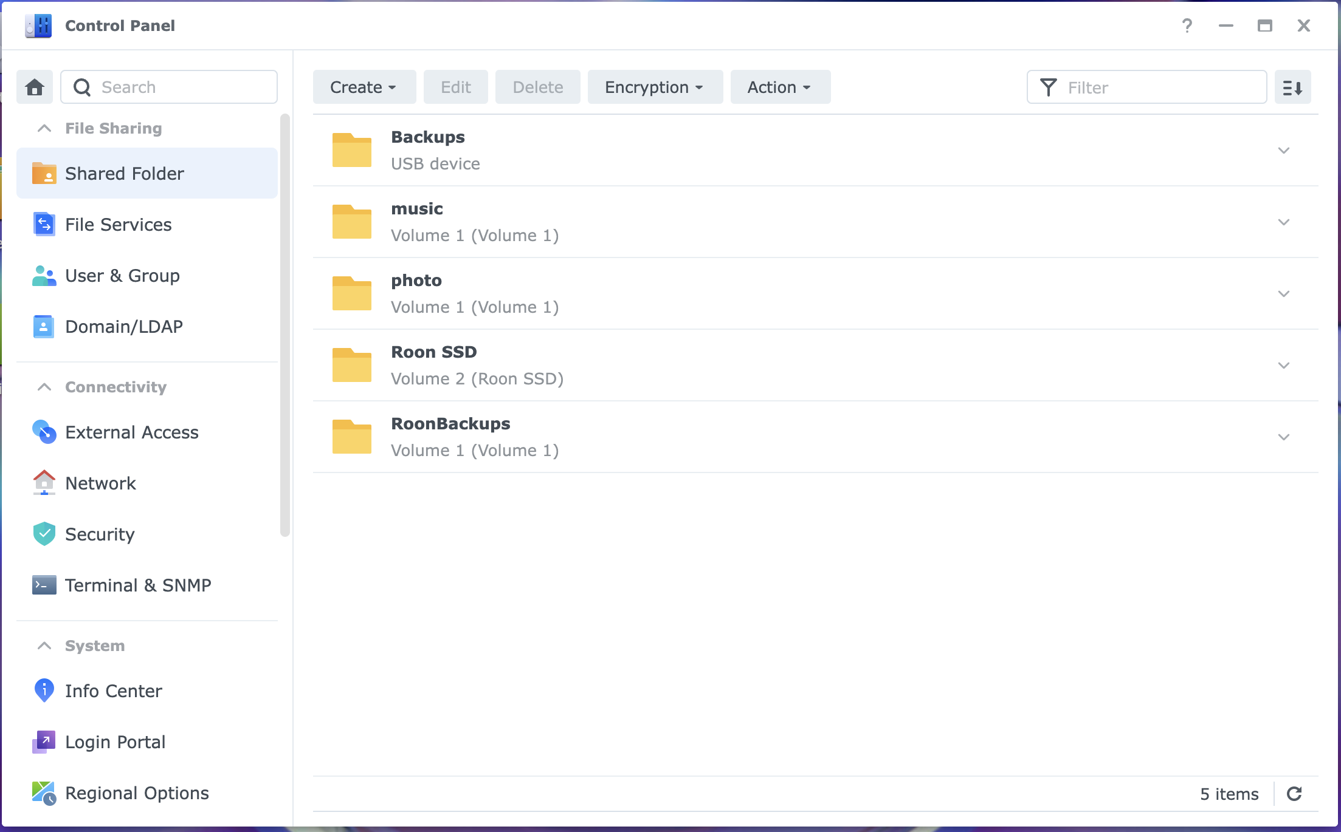Expand details for RoonBackups folder
The width and height of the screenshot is (1341, 832).
click(x=1284, y=437)
